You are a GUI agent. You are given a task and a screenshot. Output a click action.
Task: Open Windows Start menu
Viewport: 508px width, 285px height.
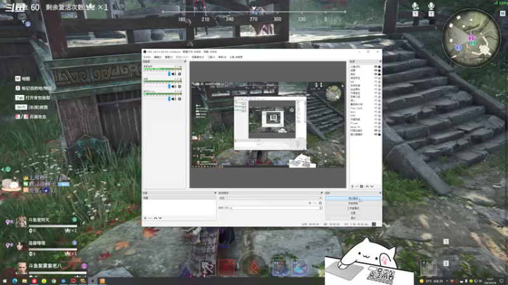point(4,281)
